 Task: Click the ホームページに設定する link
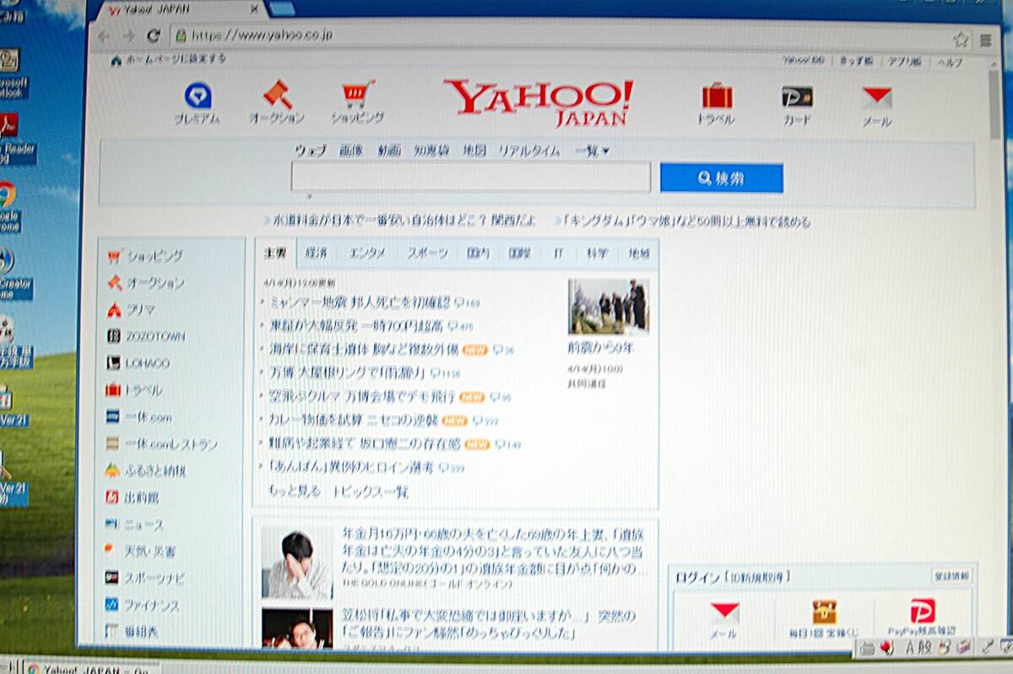176,59
